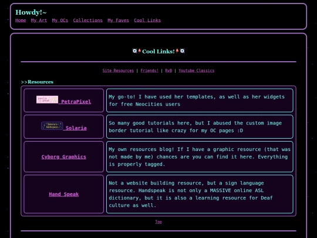Click the Handspeak ASL description text
This screenshot has width=317, height=238.
click(x=191, y=194)
